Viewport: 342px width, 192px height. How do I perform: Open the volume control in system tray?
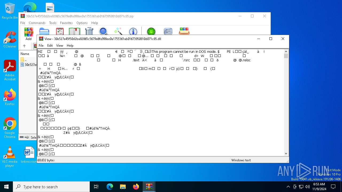coord(308,187)
